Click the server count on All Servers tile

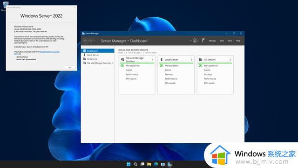click(x=230, y=60)
